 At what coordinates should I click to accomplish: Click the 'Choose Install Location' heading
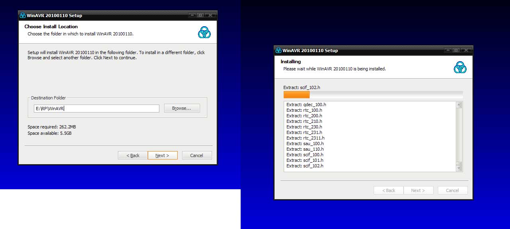pyautogui.click(x=51, y=27)
